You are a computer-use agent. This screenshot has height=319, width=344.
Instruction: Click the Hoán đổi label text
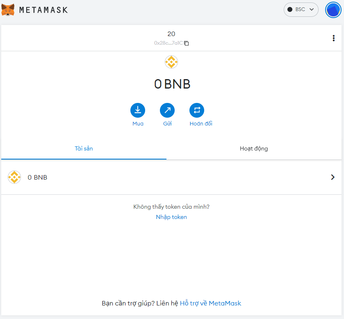(201, 123)
